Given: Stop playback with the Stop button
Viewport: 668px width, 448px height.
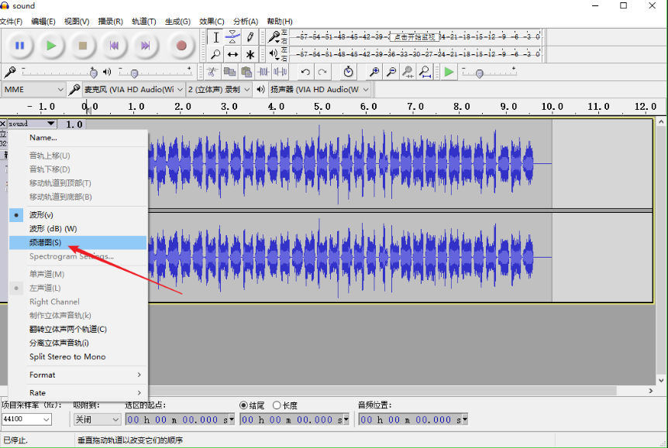Looking at the screenshot, I should (x=83, y=46).
